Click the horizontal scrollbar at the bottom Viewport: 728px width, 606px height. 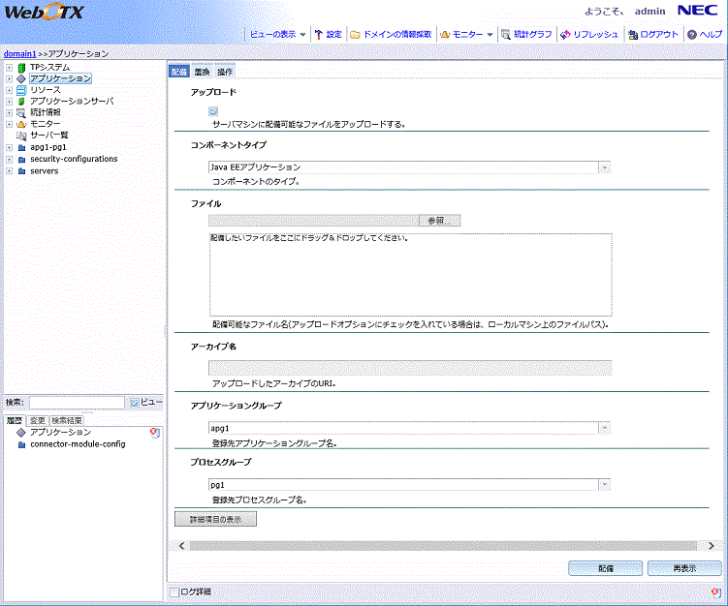[446, 546]
